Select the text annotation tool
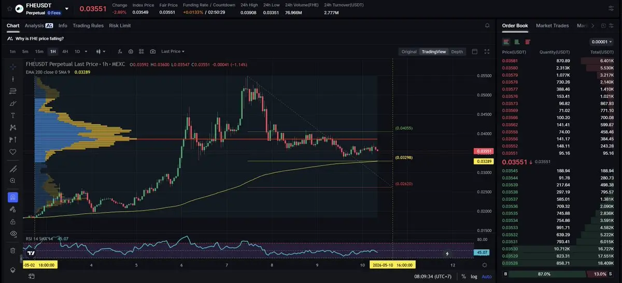 13,115
